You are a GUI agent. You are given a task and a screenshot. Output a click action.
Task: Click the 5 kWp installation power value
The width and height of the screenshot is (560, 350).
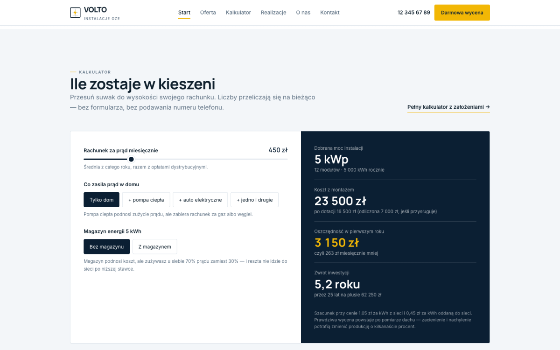331,160
